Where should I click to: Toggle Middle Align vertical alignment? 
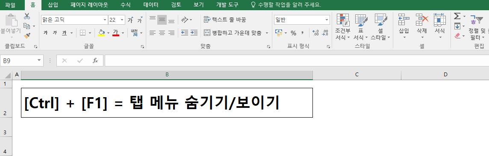[x=162, y=20]
